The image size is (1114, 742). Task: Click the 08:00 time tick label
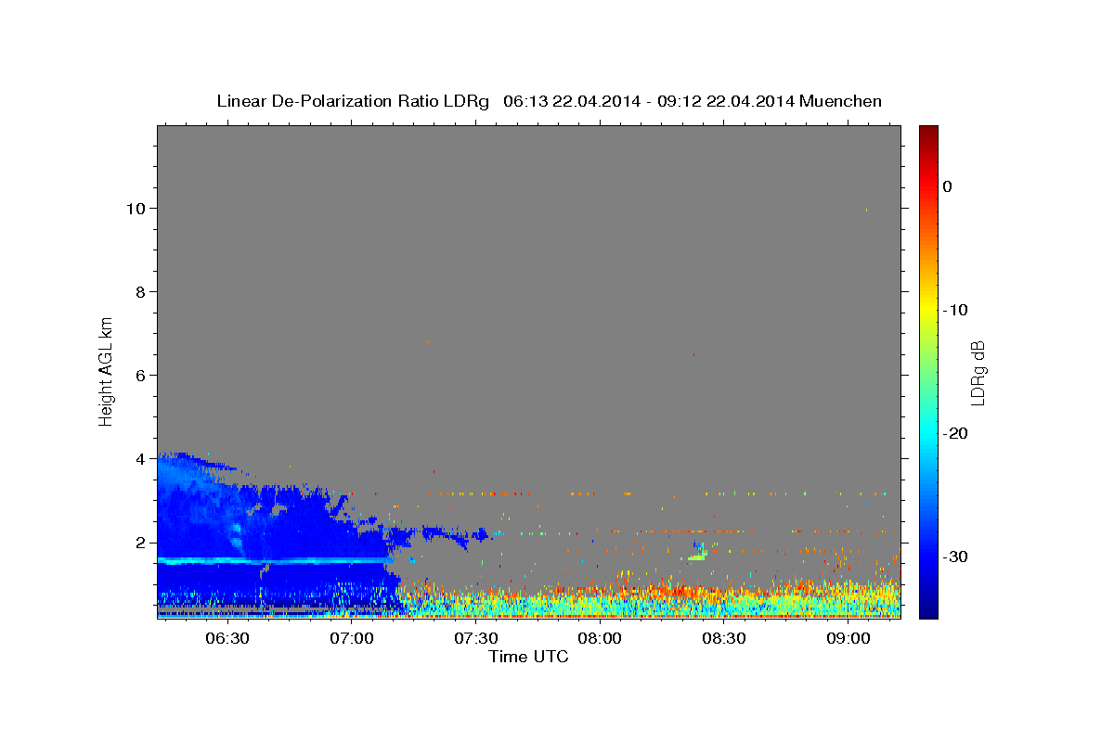coord(600,639)
